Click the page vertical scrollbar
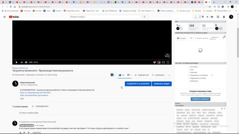 tap(238, 42)
